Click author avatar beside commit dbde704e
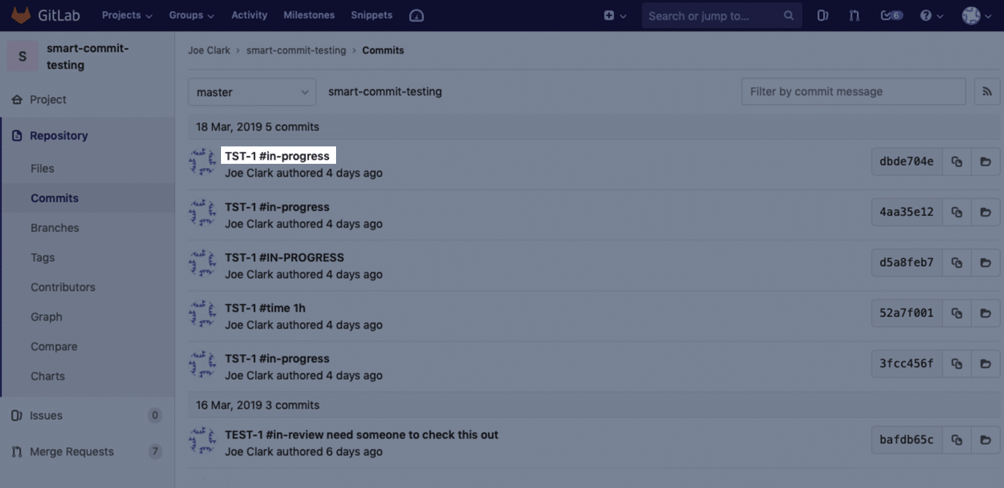 [202, 161]
